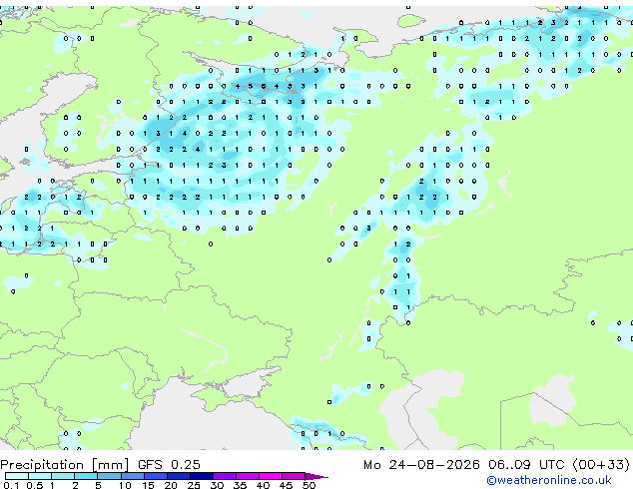The height and width of the screenshot is (489, 633).
Task: Pick the 25–30 mm navy legend swatch
Action: click(x=202, y=476)
